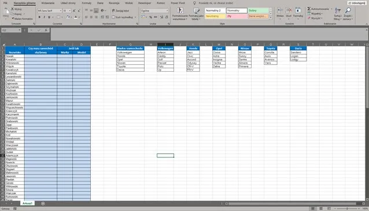
Task: Open the number format Ogólne dropdown
Action: coord(167,11)
